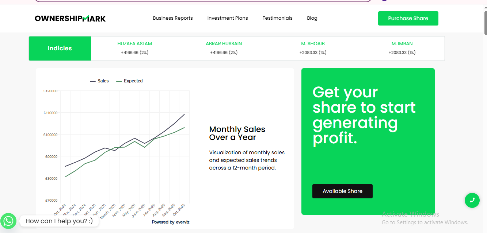This screenshot has height=233, width=487.
Task: Click the Available Share button
Action: [342, 191]
